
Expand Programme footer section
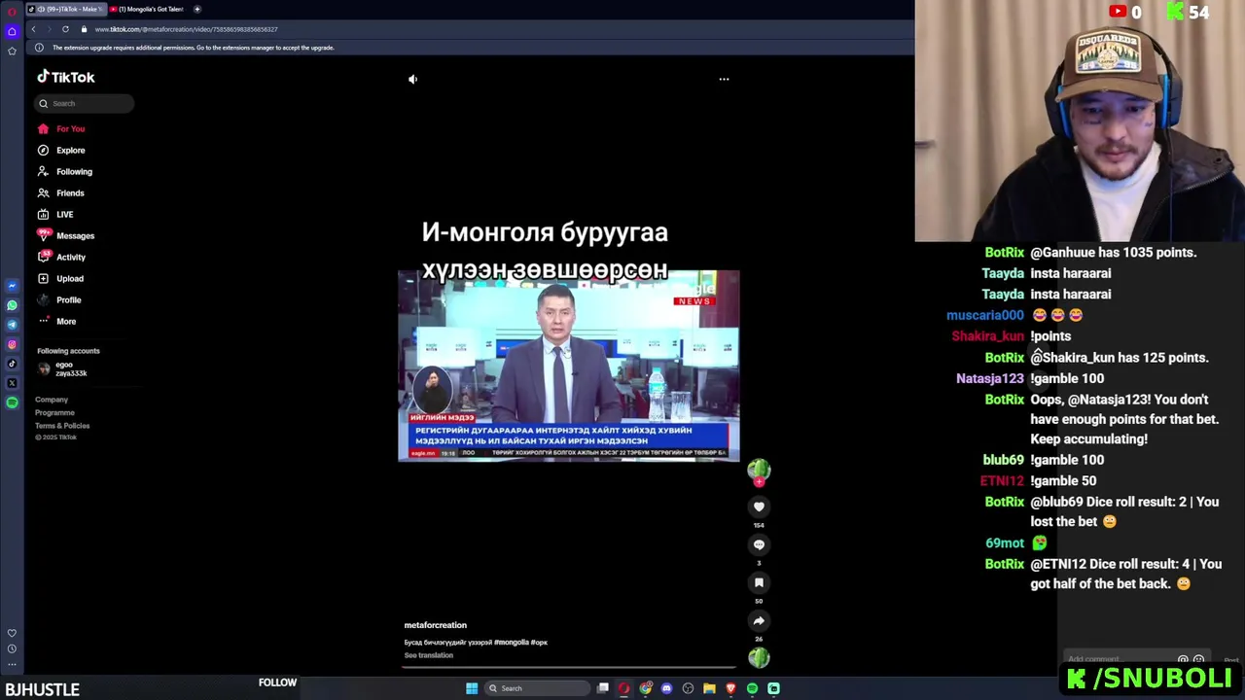54,412
